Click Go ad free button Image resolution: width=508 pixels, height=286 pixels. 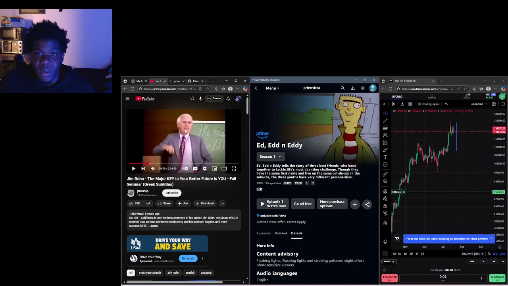[303, 204]
